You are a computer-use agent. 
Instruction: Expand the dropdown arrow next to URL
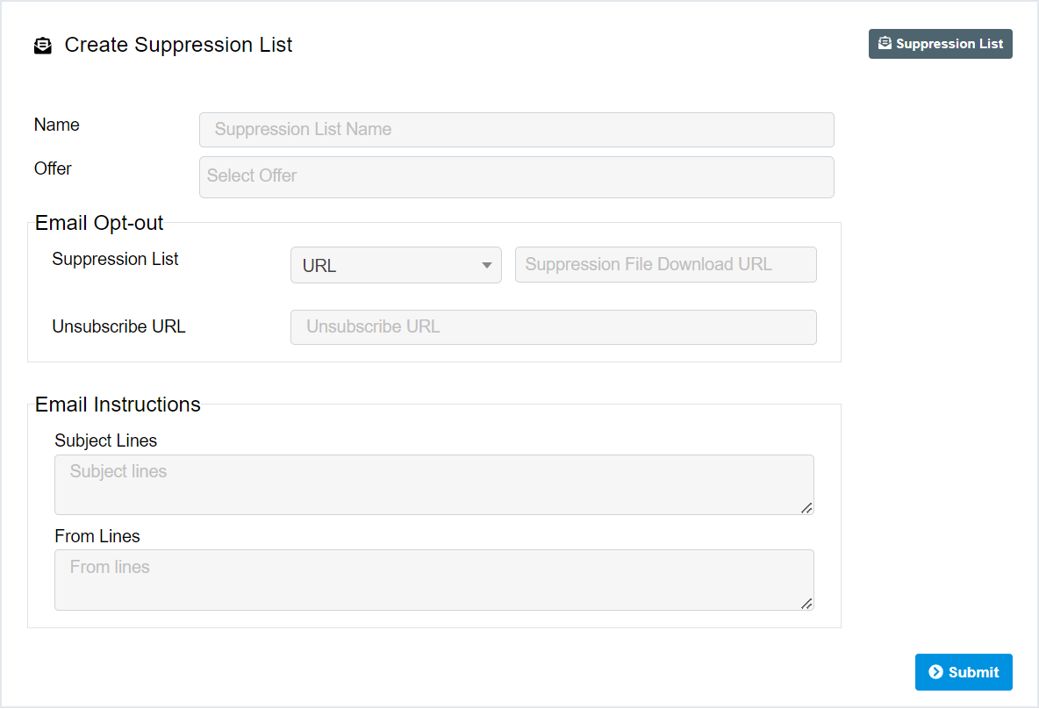point(486,265)
